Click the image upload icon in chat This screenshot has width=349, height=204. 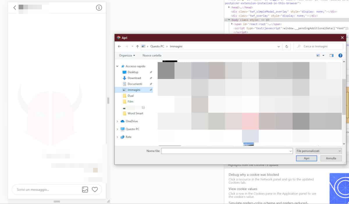(x=85, y=189)
